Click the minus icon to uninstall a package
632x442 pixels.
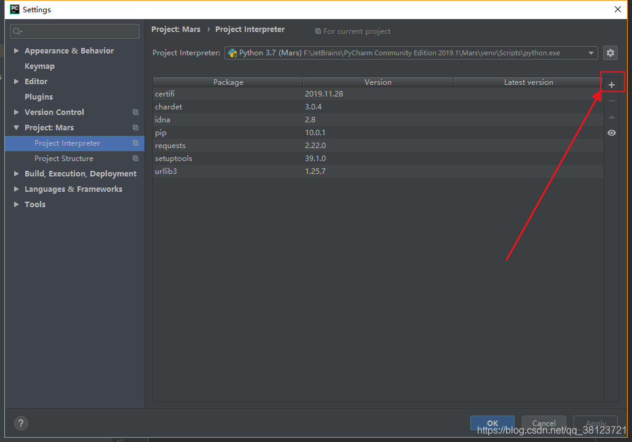coord(612,101)
